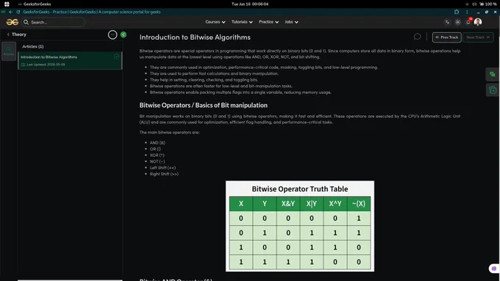Image resolution: width=500 pixels, height=281 pixels.
Task: Click 'Last Updated: 2026-05-09' text
Action: 46,65
